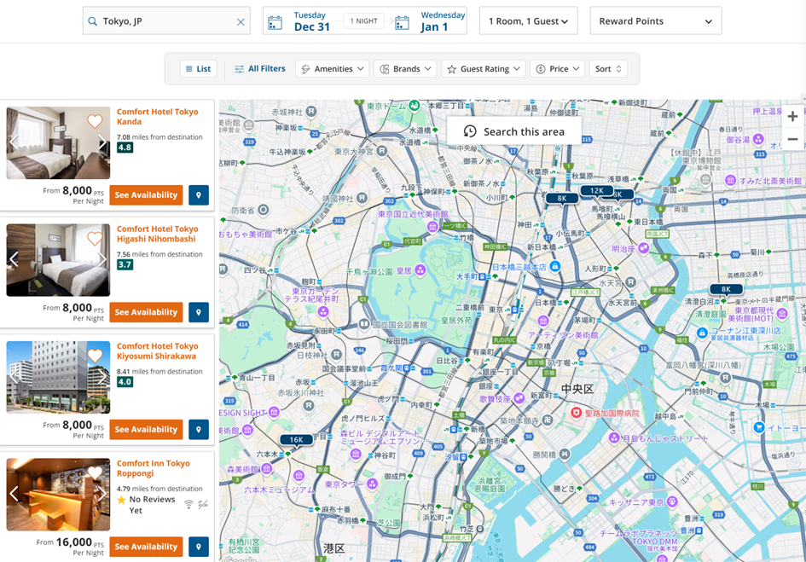Screen dimensions: 806x562
Task: Click the Imperial Palace (皇居) map icon
Action: [420, 270]
